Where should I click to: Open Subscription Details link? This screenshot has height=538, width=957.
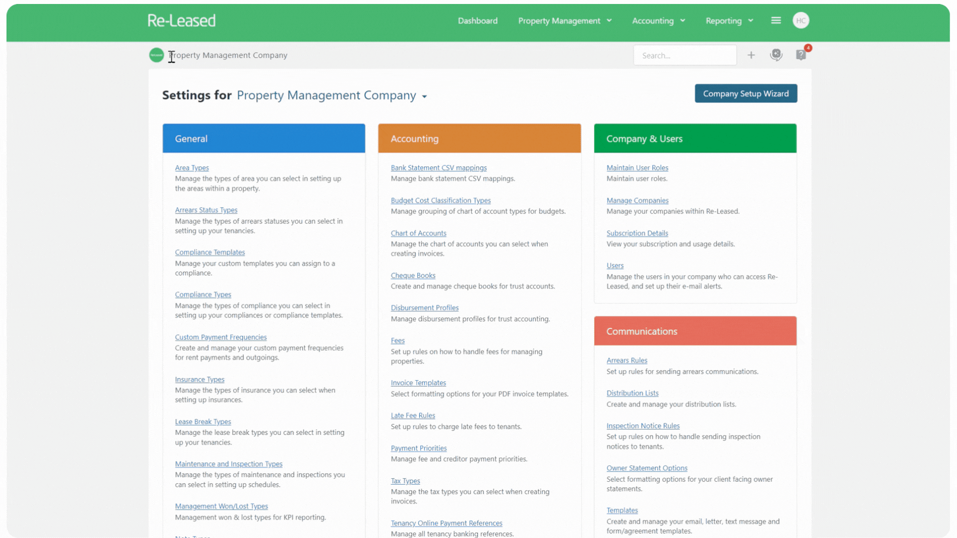point(637,233)
